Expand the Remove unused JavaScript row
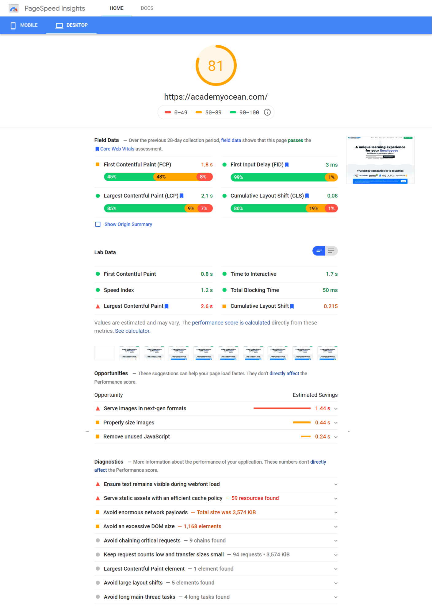432x613 pixels. coord(336,437)
